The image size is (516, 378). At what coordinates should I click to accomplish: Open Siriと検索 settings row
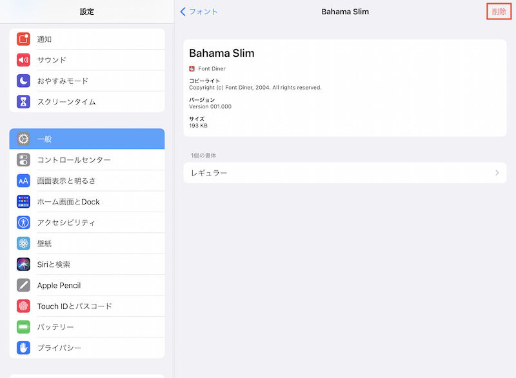point(87,264)
